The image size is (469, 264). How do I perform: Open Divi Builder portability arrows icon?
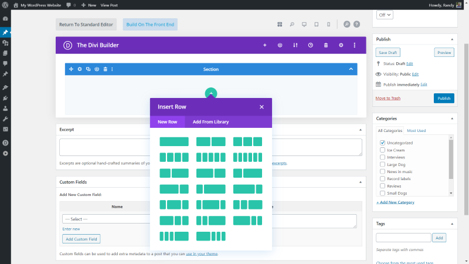(295, 45)
